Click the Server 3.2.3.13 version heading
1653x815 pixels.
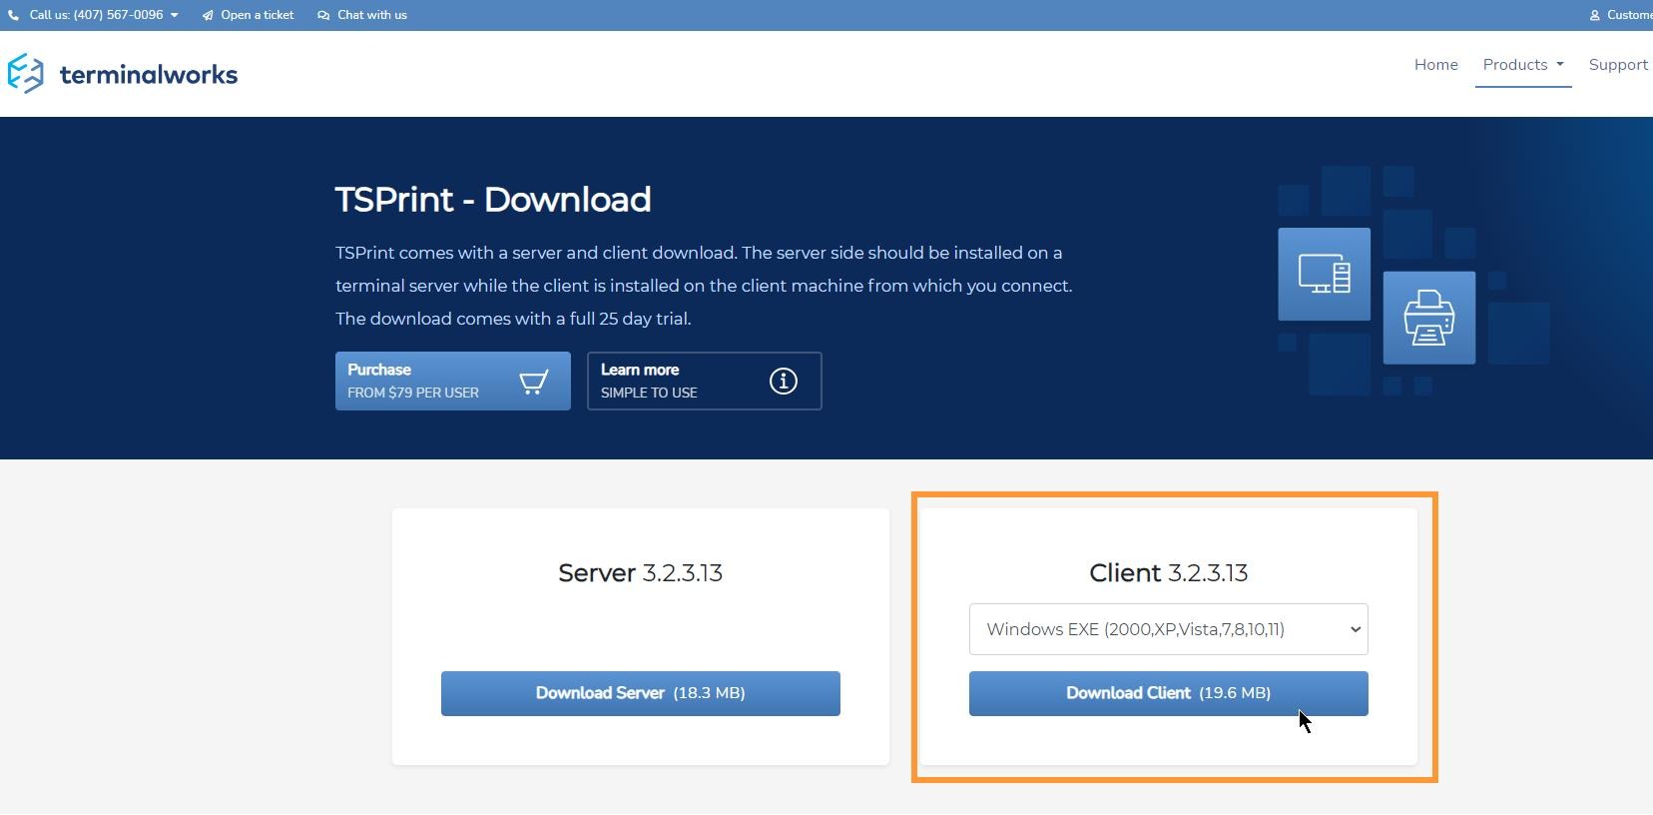click(641, 573)
